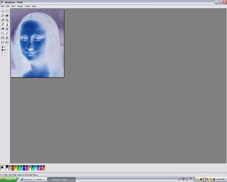Activate the Pick Color eyedropper tool

click(x=3, y=20)
